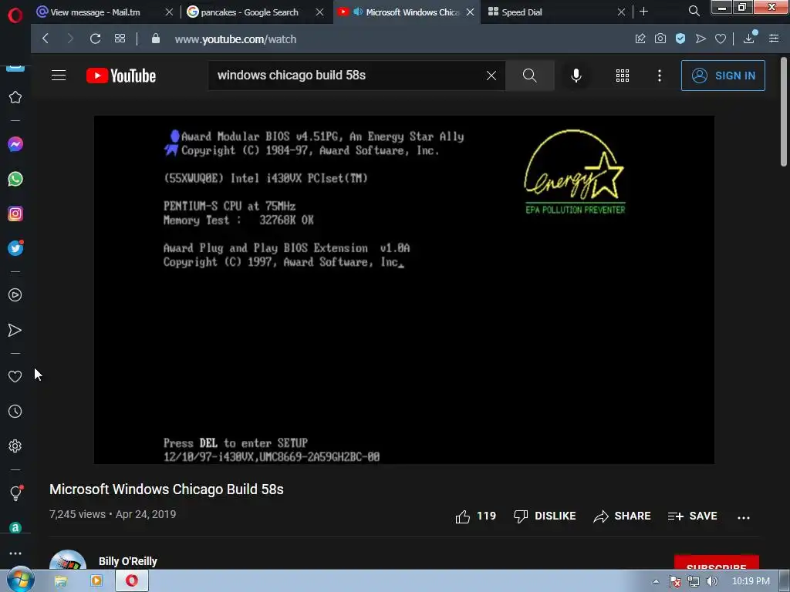Image resolution: width=790 pixels, height=592 pixels.
Task: Open the Speed Dial grid button in the toolbar
Action: point(120,39)
